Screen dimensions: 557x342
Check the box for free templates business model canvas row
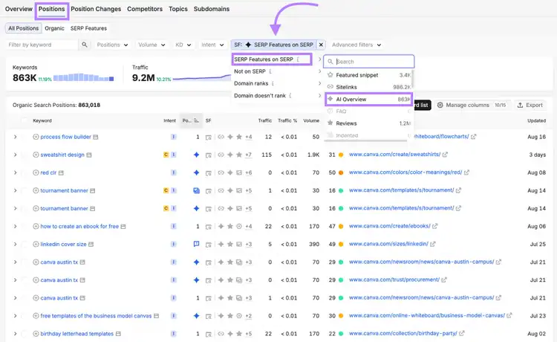(25, 316)
